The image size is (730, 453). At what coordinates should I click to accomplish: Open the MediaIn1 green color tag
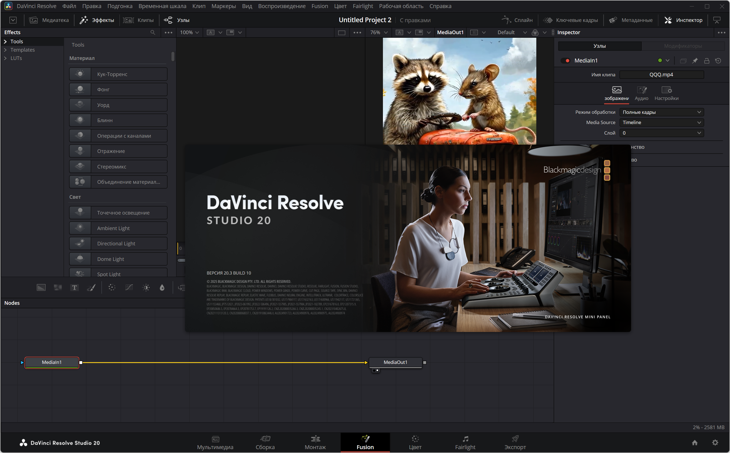pyautogui.click(x=660, y=61)
